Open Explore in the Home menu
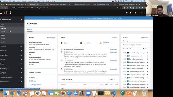The image size is (173, 97). pyautogui.click(x=3, y=39)
